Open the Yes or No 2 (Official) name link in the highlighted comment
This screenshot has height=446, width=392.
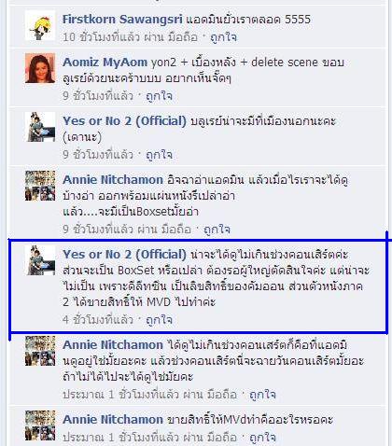[x=124, y=255]
